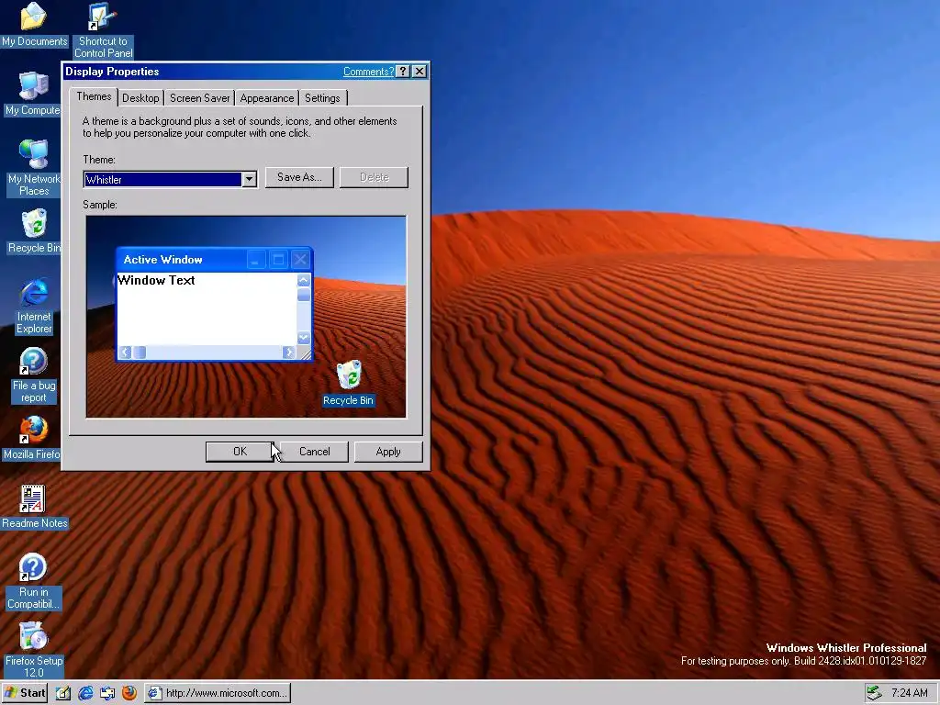Expand the Theme dropdown arrow

(x=250, y=179)
